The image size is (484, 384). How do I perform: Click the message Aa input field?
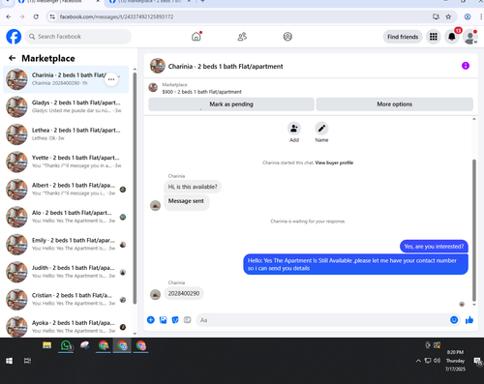pos(328,320)
